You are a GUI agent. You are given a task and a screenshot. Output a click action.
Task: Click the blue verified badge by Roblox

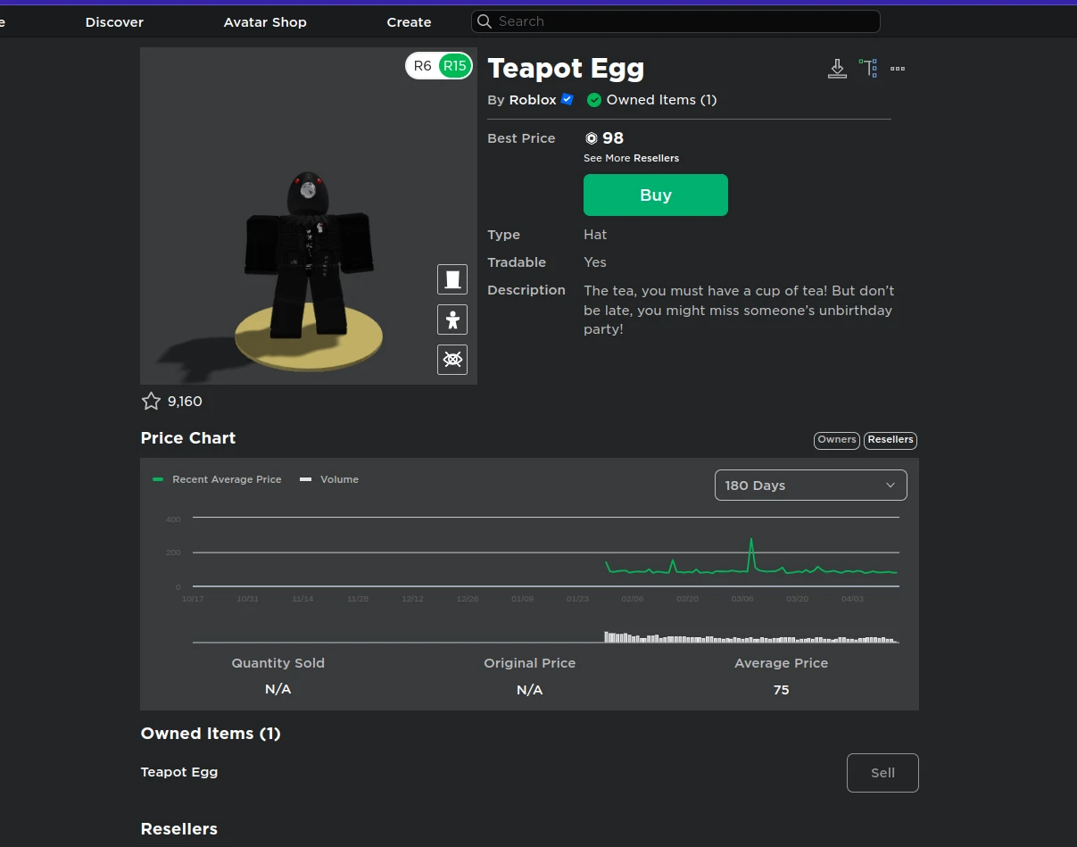567,100
